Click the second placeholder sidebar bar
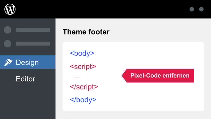 pyautogui.click(x=33, y=44)
